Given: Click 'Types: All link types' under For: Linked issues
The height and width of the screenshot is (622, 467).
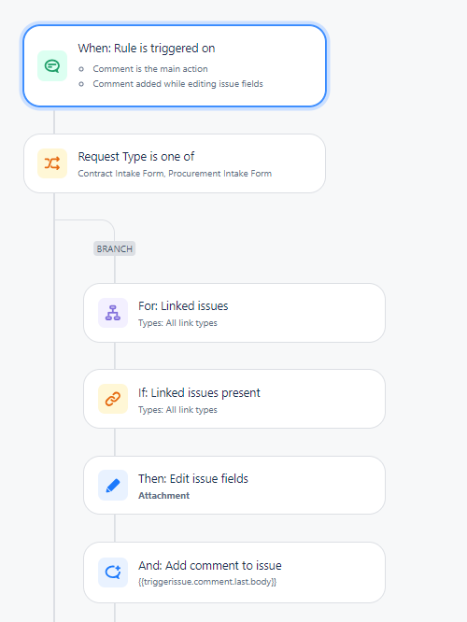Looking at the screenshot, I should click(x=177, y=323).
